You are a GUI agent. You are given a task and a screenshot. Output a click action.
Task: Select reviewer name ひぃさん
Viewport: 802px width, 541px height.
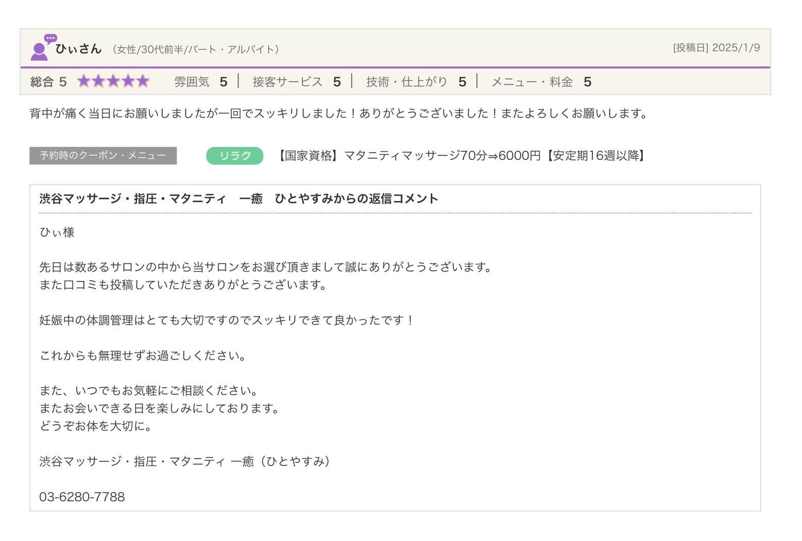(x=78, y=49)
